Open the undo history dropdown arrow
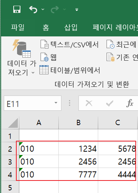The width and height of the screenshot is (138, 193). (43, 9)
